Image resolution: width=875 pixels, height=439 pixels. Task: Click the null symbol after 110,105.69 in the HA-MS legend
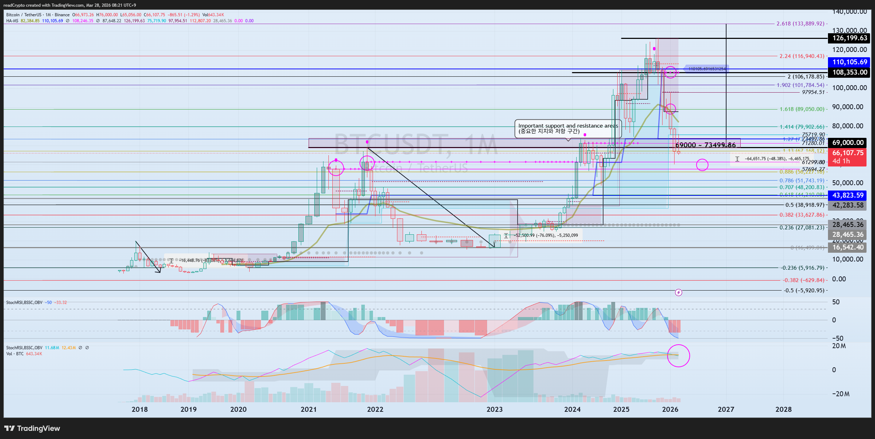(68, 21)
